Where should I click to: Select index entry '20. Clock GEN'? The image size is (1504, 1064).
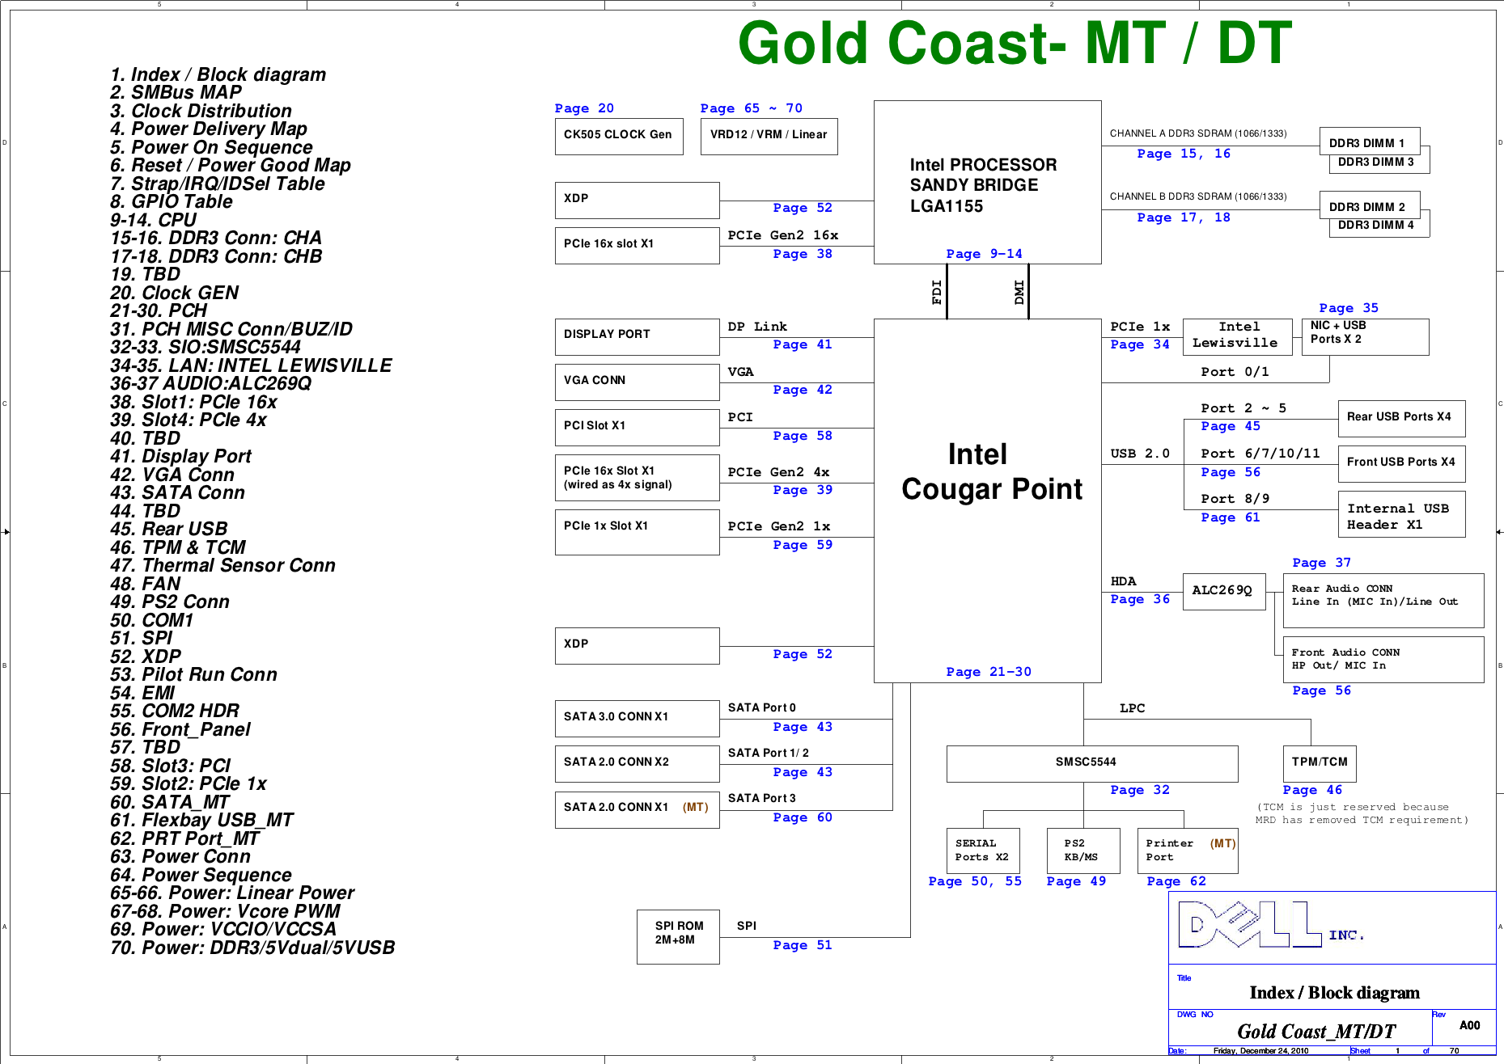pyautogui.click(x=175, y=293)
